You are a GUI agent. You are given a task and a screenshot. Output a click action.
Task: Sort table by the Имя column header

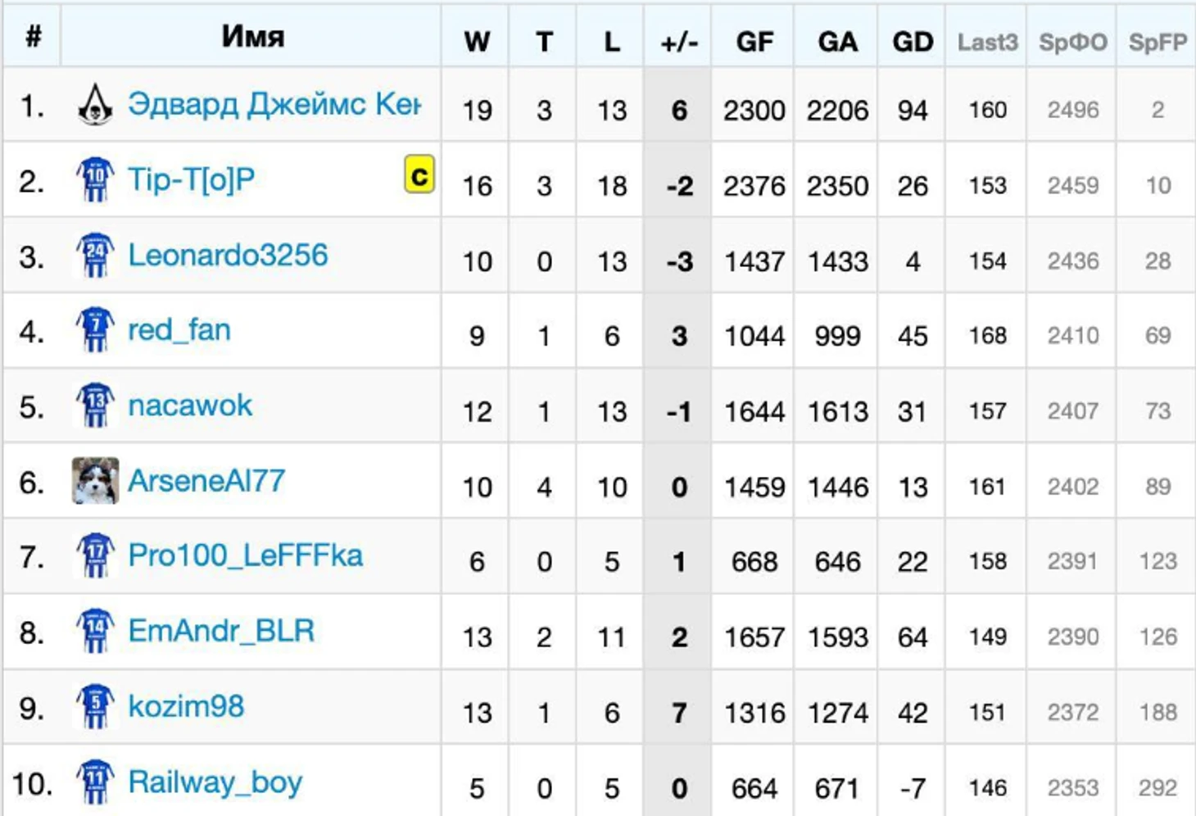(x=253, y=36)
